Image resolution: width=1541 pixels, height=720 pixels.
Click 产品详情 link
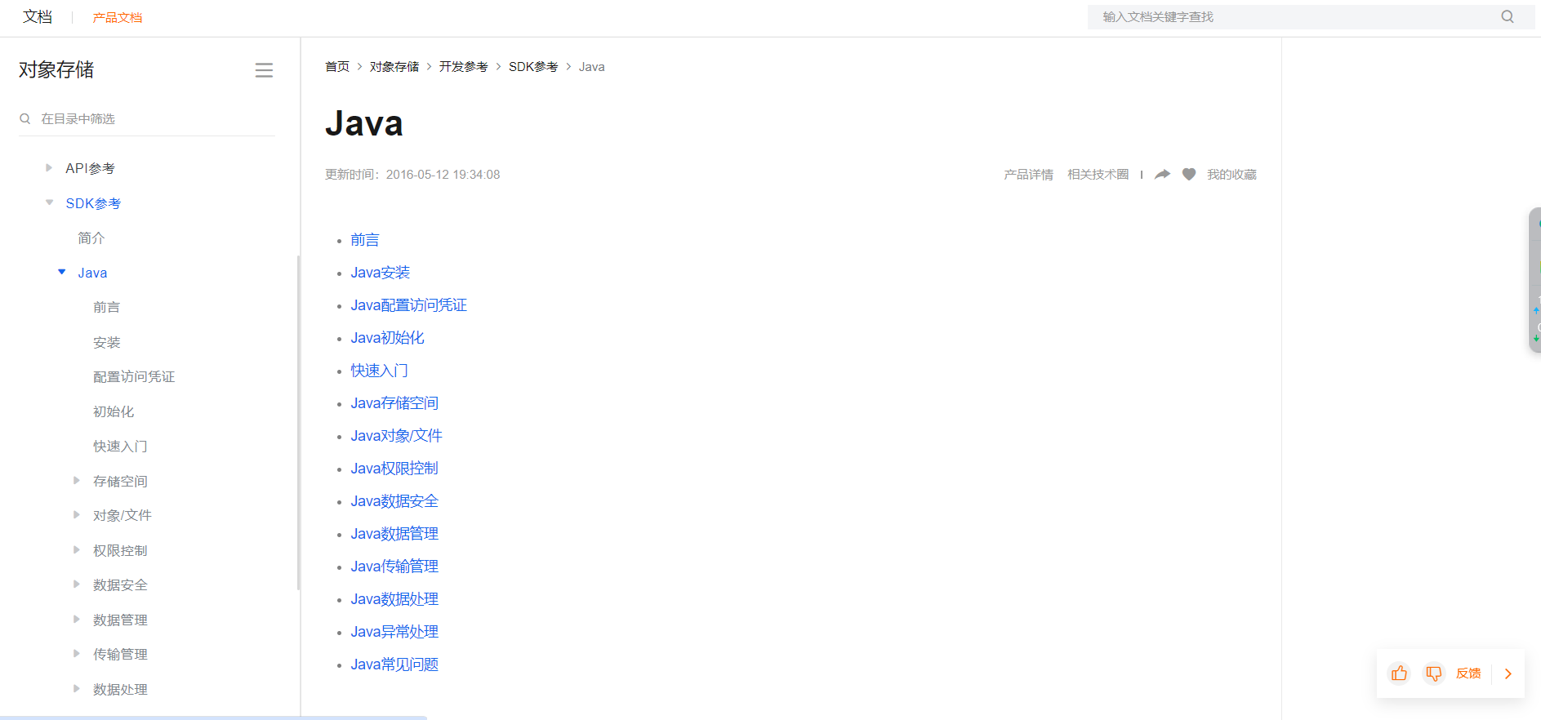[1028, 174]
